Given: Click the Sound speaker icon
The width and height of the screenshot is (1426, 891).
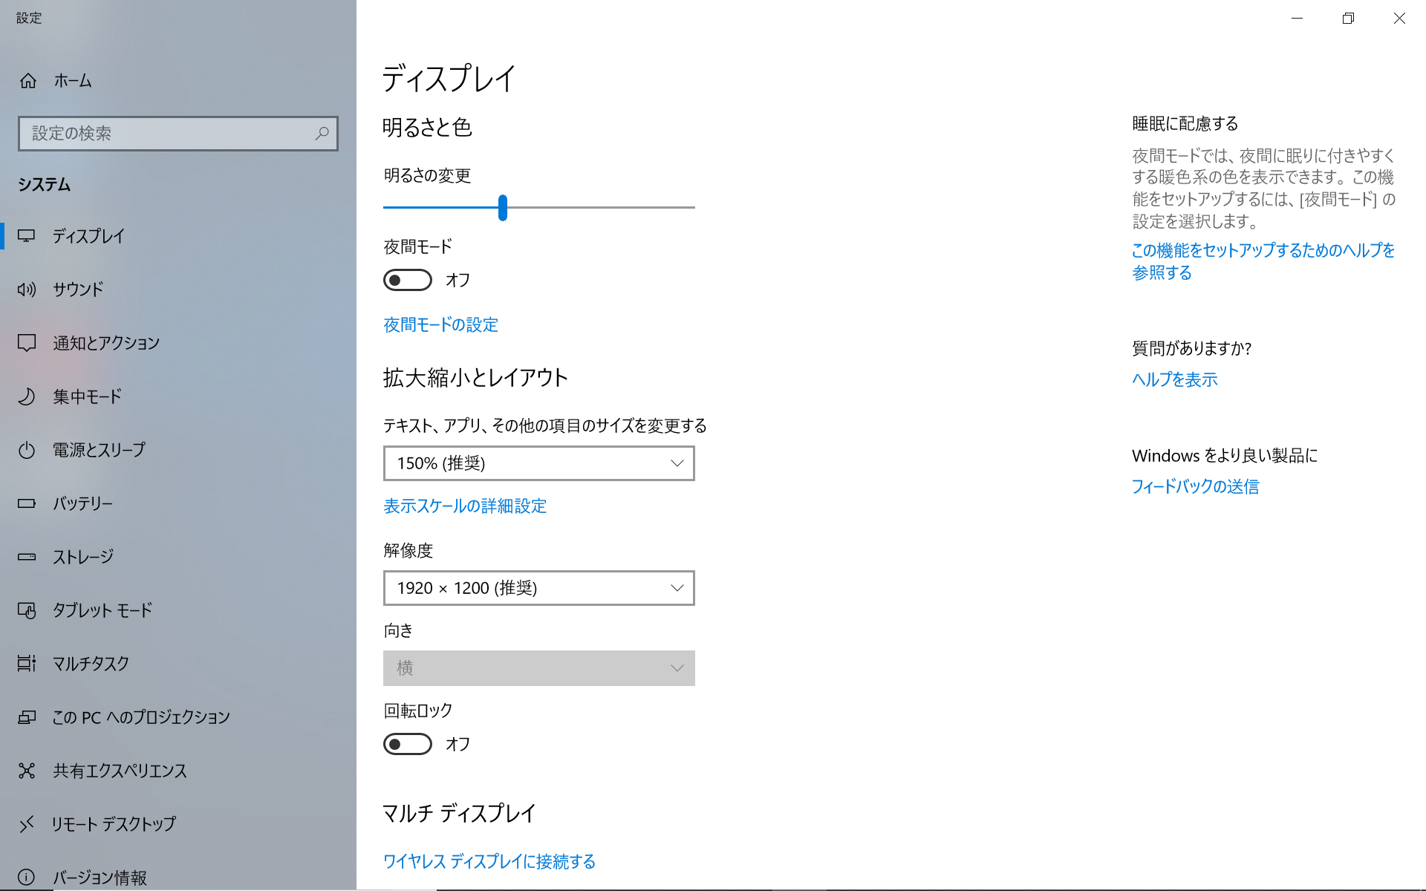Looking at the screenshot, I should pos(27,290).
